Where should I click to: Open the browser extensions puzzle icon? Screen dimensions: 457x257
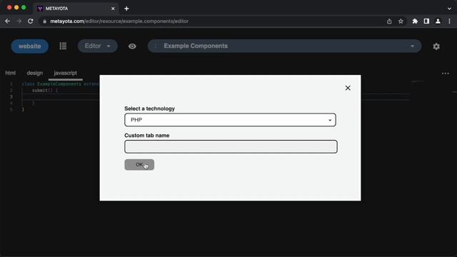(415, 21)
